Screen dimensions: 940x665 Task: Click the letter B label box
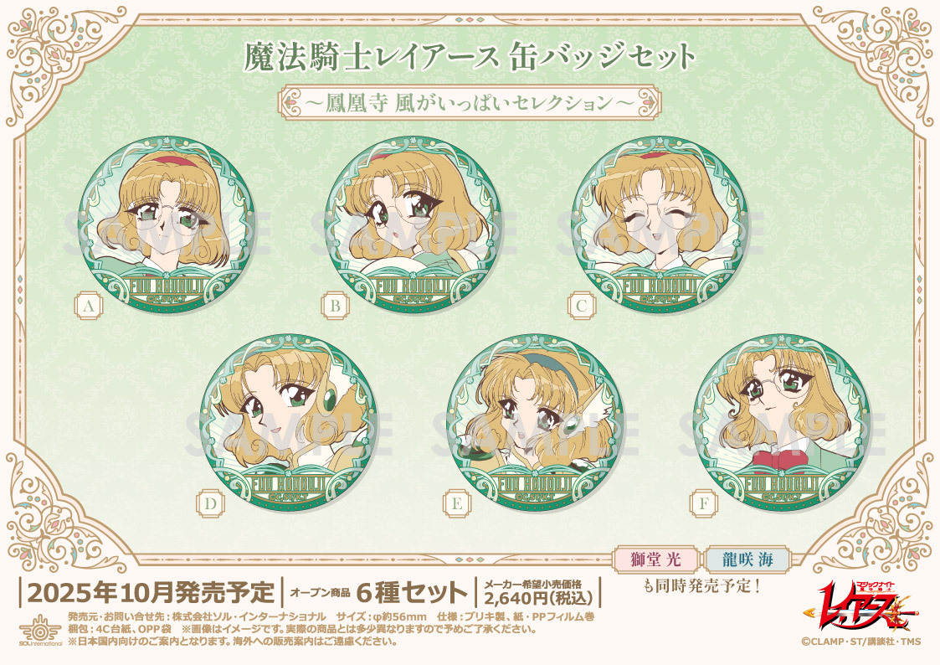pyautogui.click(x=335, y=307)
